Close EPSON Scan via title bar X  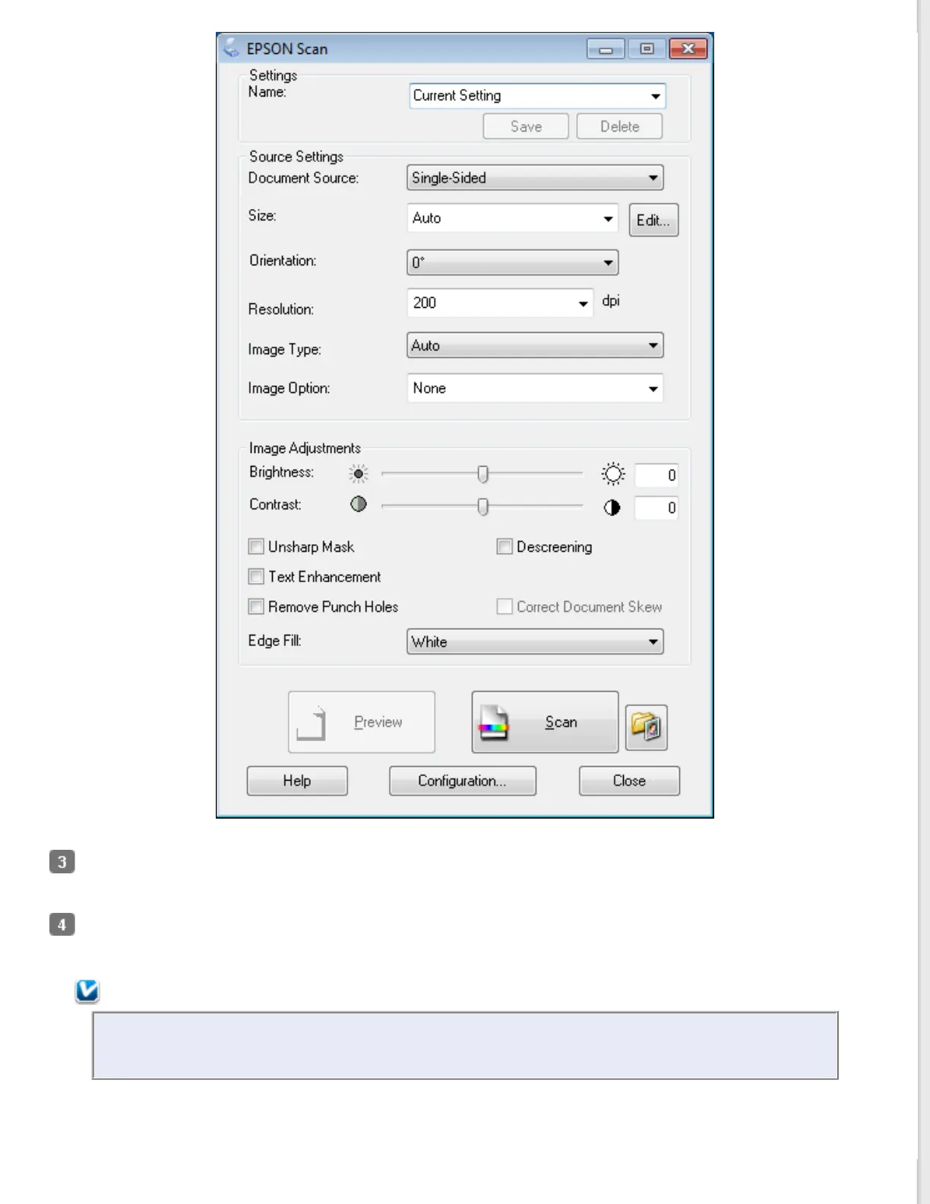[x=688, y=49]
